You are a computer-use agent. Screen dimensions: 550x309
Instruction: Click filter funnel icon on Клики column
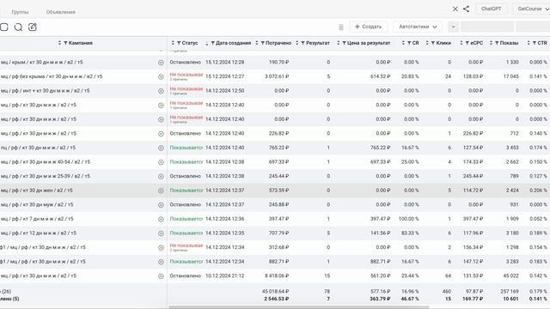click(x=433, y=43)
